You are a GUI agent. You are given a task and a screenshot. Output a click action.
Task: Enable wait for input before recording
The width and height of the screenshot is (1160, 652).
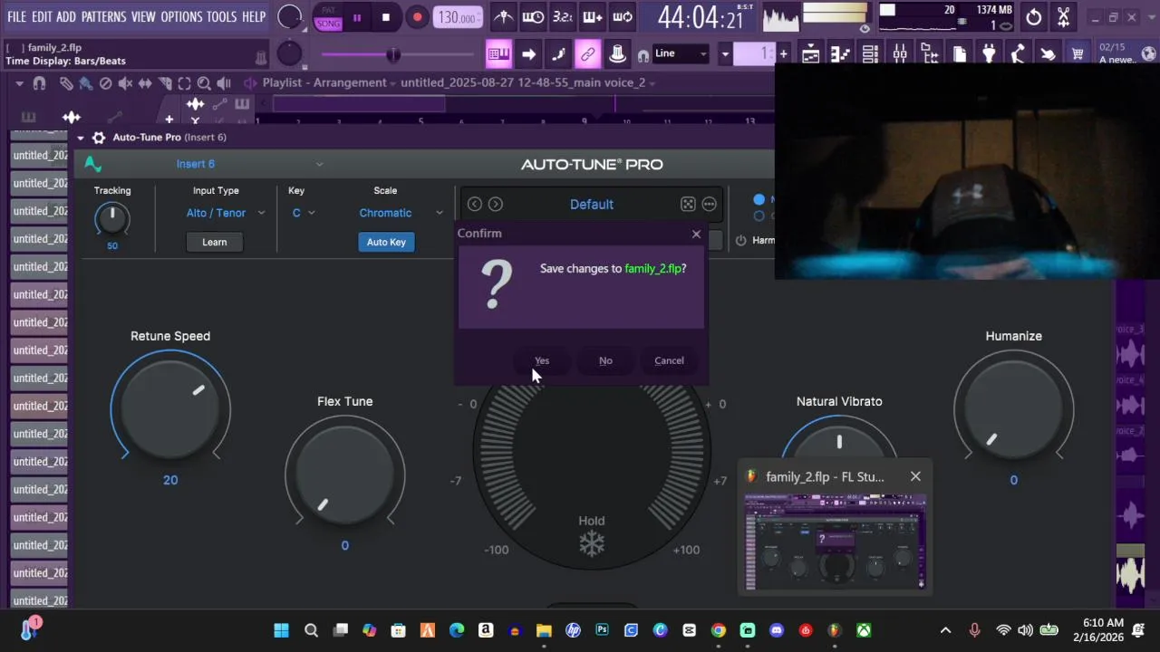pos(534,17)
